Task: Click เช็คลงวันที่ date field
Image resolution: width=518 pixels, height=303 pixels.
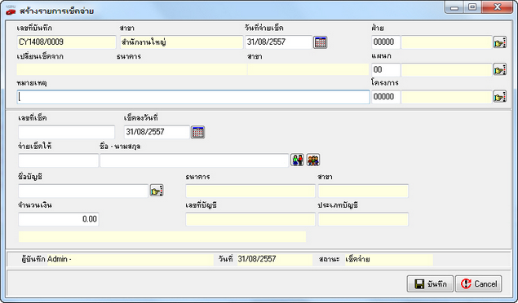Action: coord(157,132)
